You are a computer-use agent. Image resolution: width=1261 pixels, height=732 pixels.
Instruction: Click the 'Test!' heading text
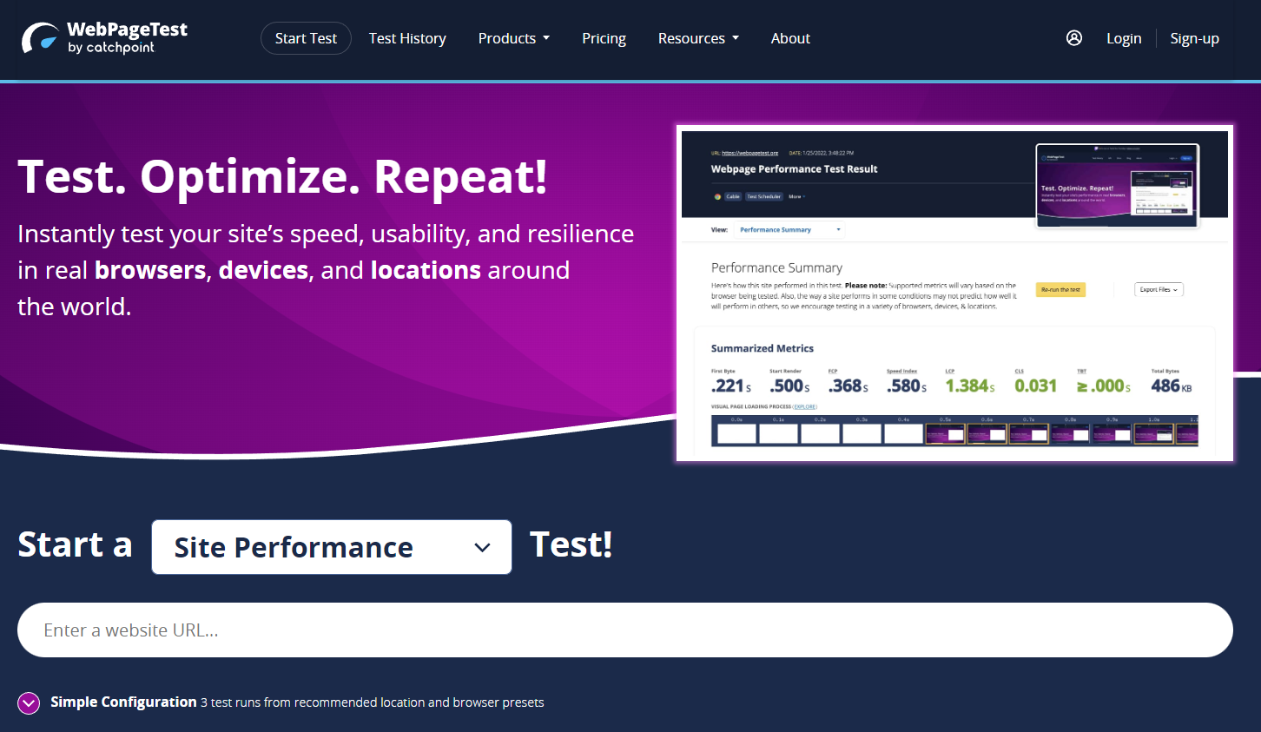point(571,544)
